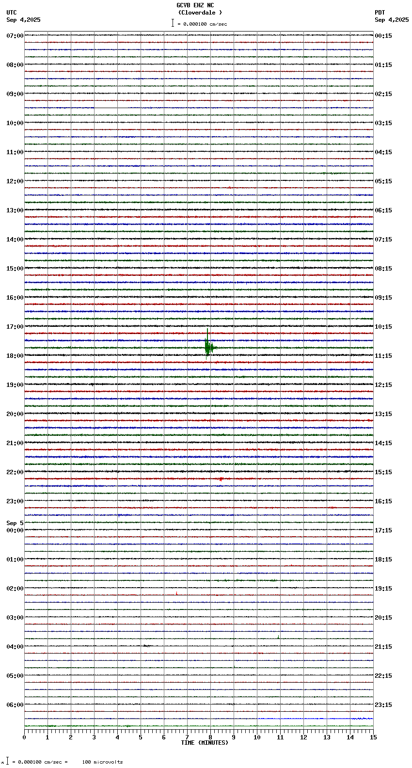Click the 09:15 PDT time label
The width and height of the screenshot is (412, 768).
(x=383, y=298)
